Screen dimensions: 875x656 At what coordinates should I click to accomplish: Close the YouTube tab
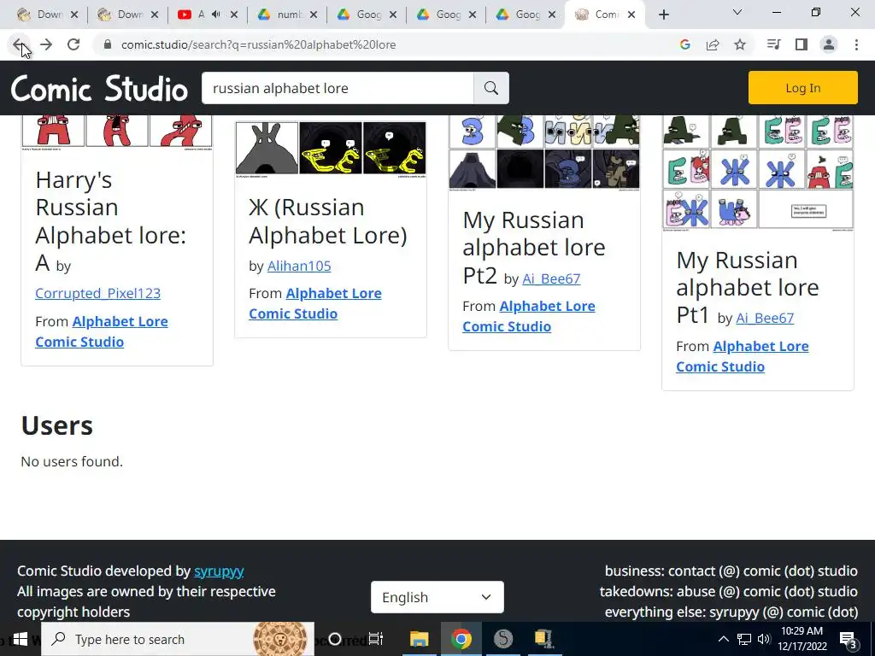234,15
